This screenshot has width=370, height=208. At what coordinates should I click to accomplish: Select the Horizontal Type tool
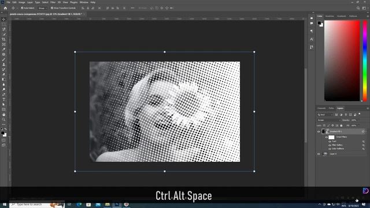tap(3, 99)
